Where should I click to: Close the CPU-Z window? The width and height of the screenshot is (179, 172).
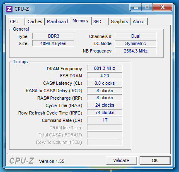click(163, 7)
